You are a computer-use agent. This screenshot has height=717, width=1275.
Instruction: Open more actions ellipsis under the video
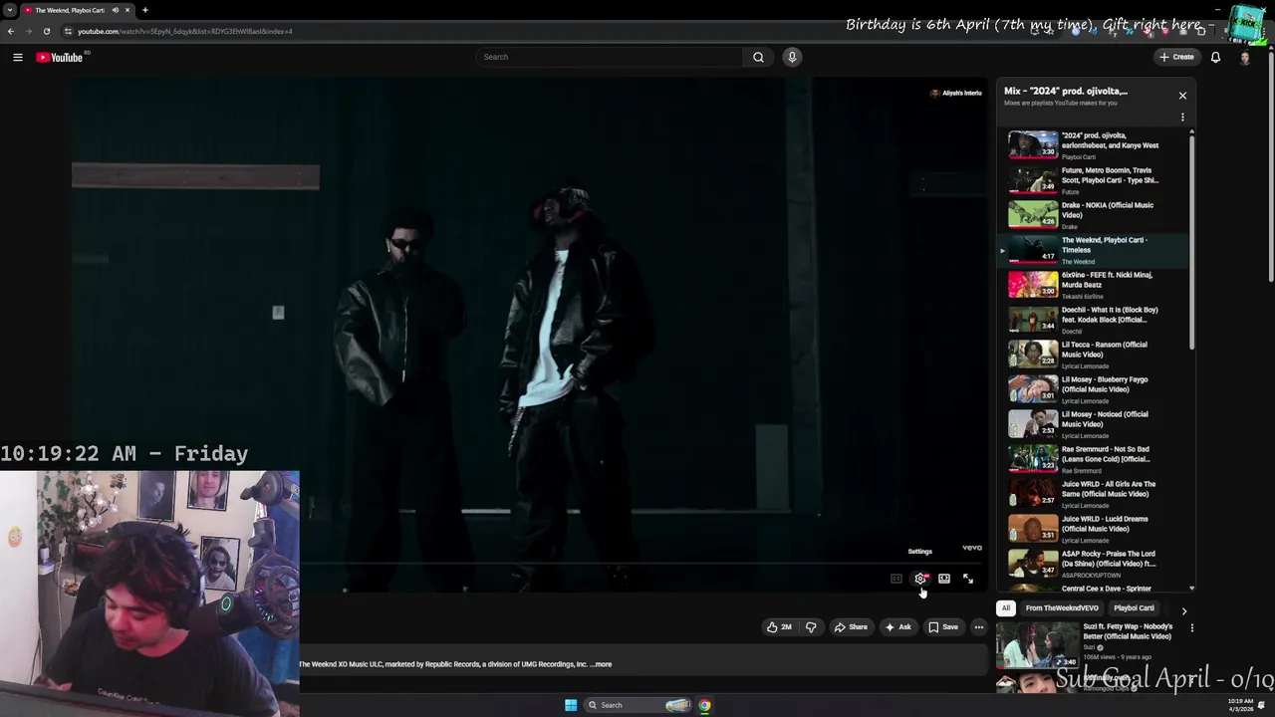coord(979,627)
